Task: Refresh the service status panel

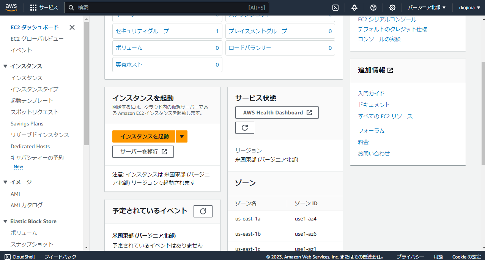Action: pyautogui.click(x=245, y=128)
